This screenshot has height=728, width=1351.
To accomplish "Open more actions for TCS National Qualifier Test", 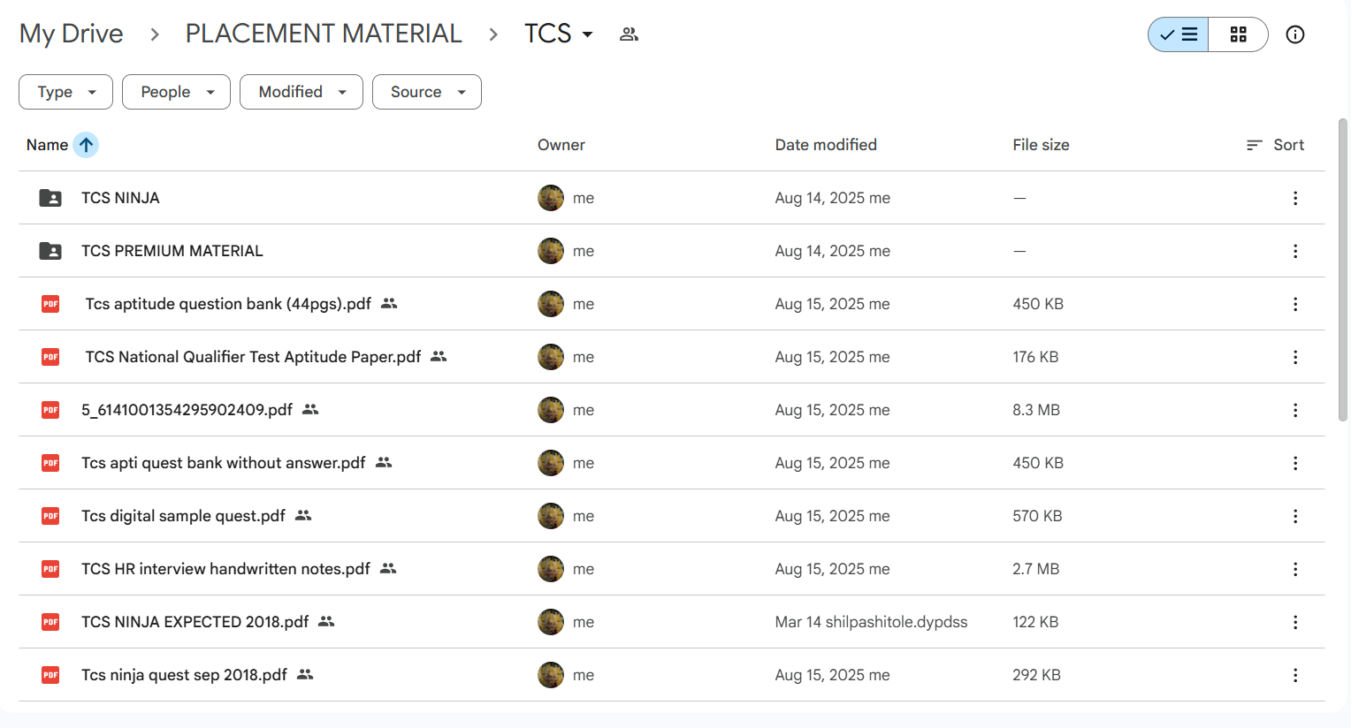I will point(1295,357).
